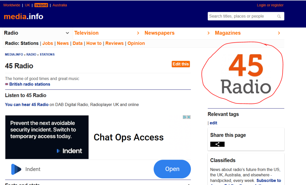This screenshot has height=185, width=306.
Task: Open the Television section
Action: click(87, 33)
